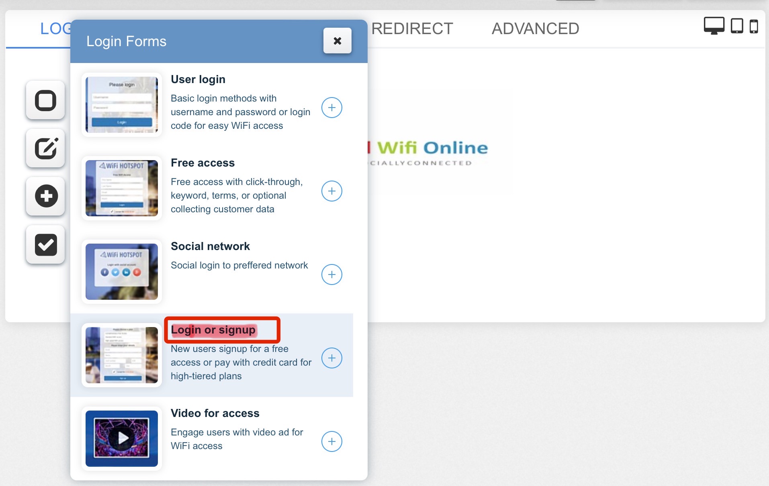Click the Login or signup title
This screenshot has width=769, height=486.
213,330
